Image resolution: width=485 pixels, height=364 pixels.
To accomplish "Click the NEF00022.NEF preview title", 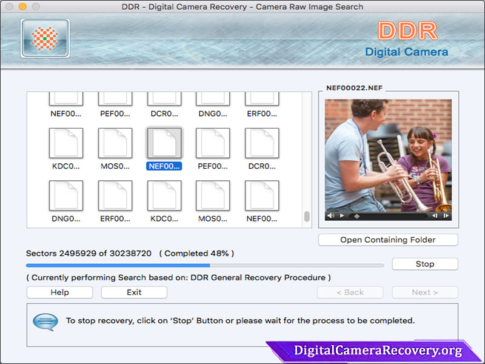I will pyautogui.click(x=355, y=88).
